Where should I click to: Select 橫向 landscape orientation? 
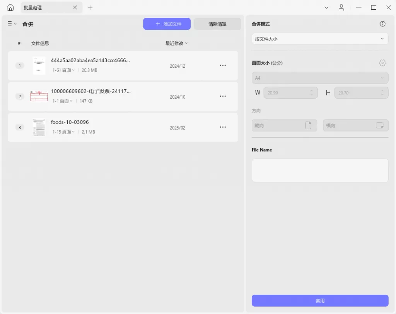356,125
